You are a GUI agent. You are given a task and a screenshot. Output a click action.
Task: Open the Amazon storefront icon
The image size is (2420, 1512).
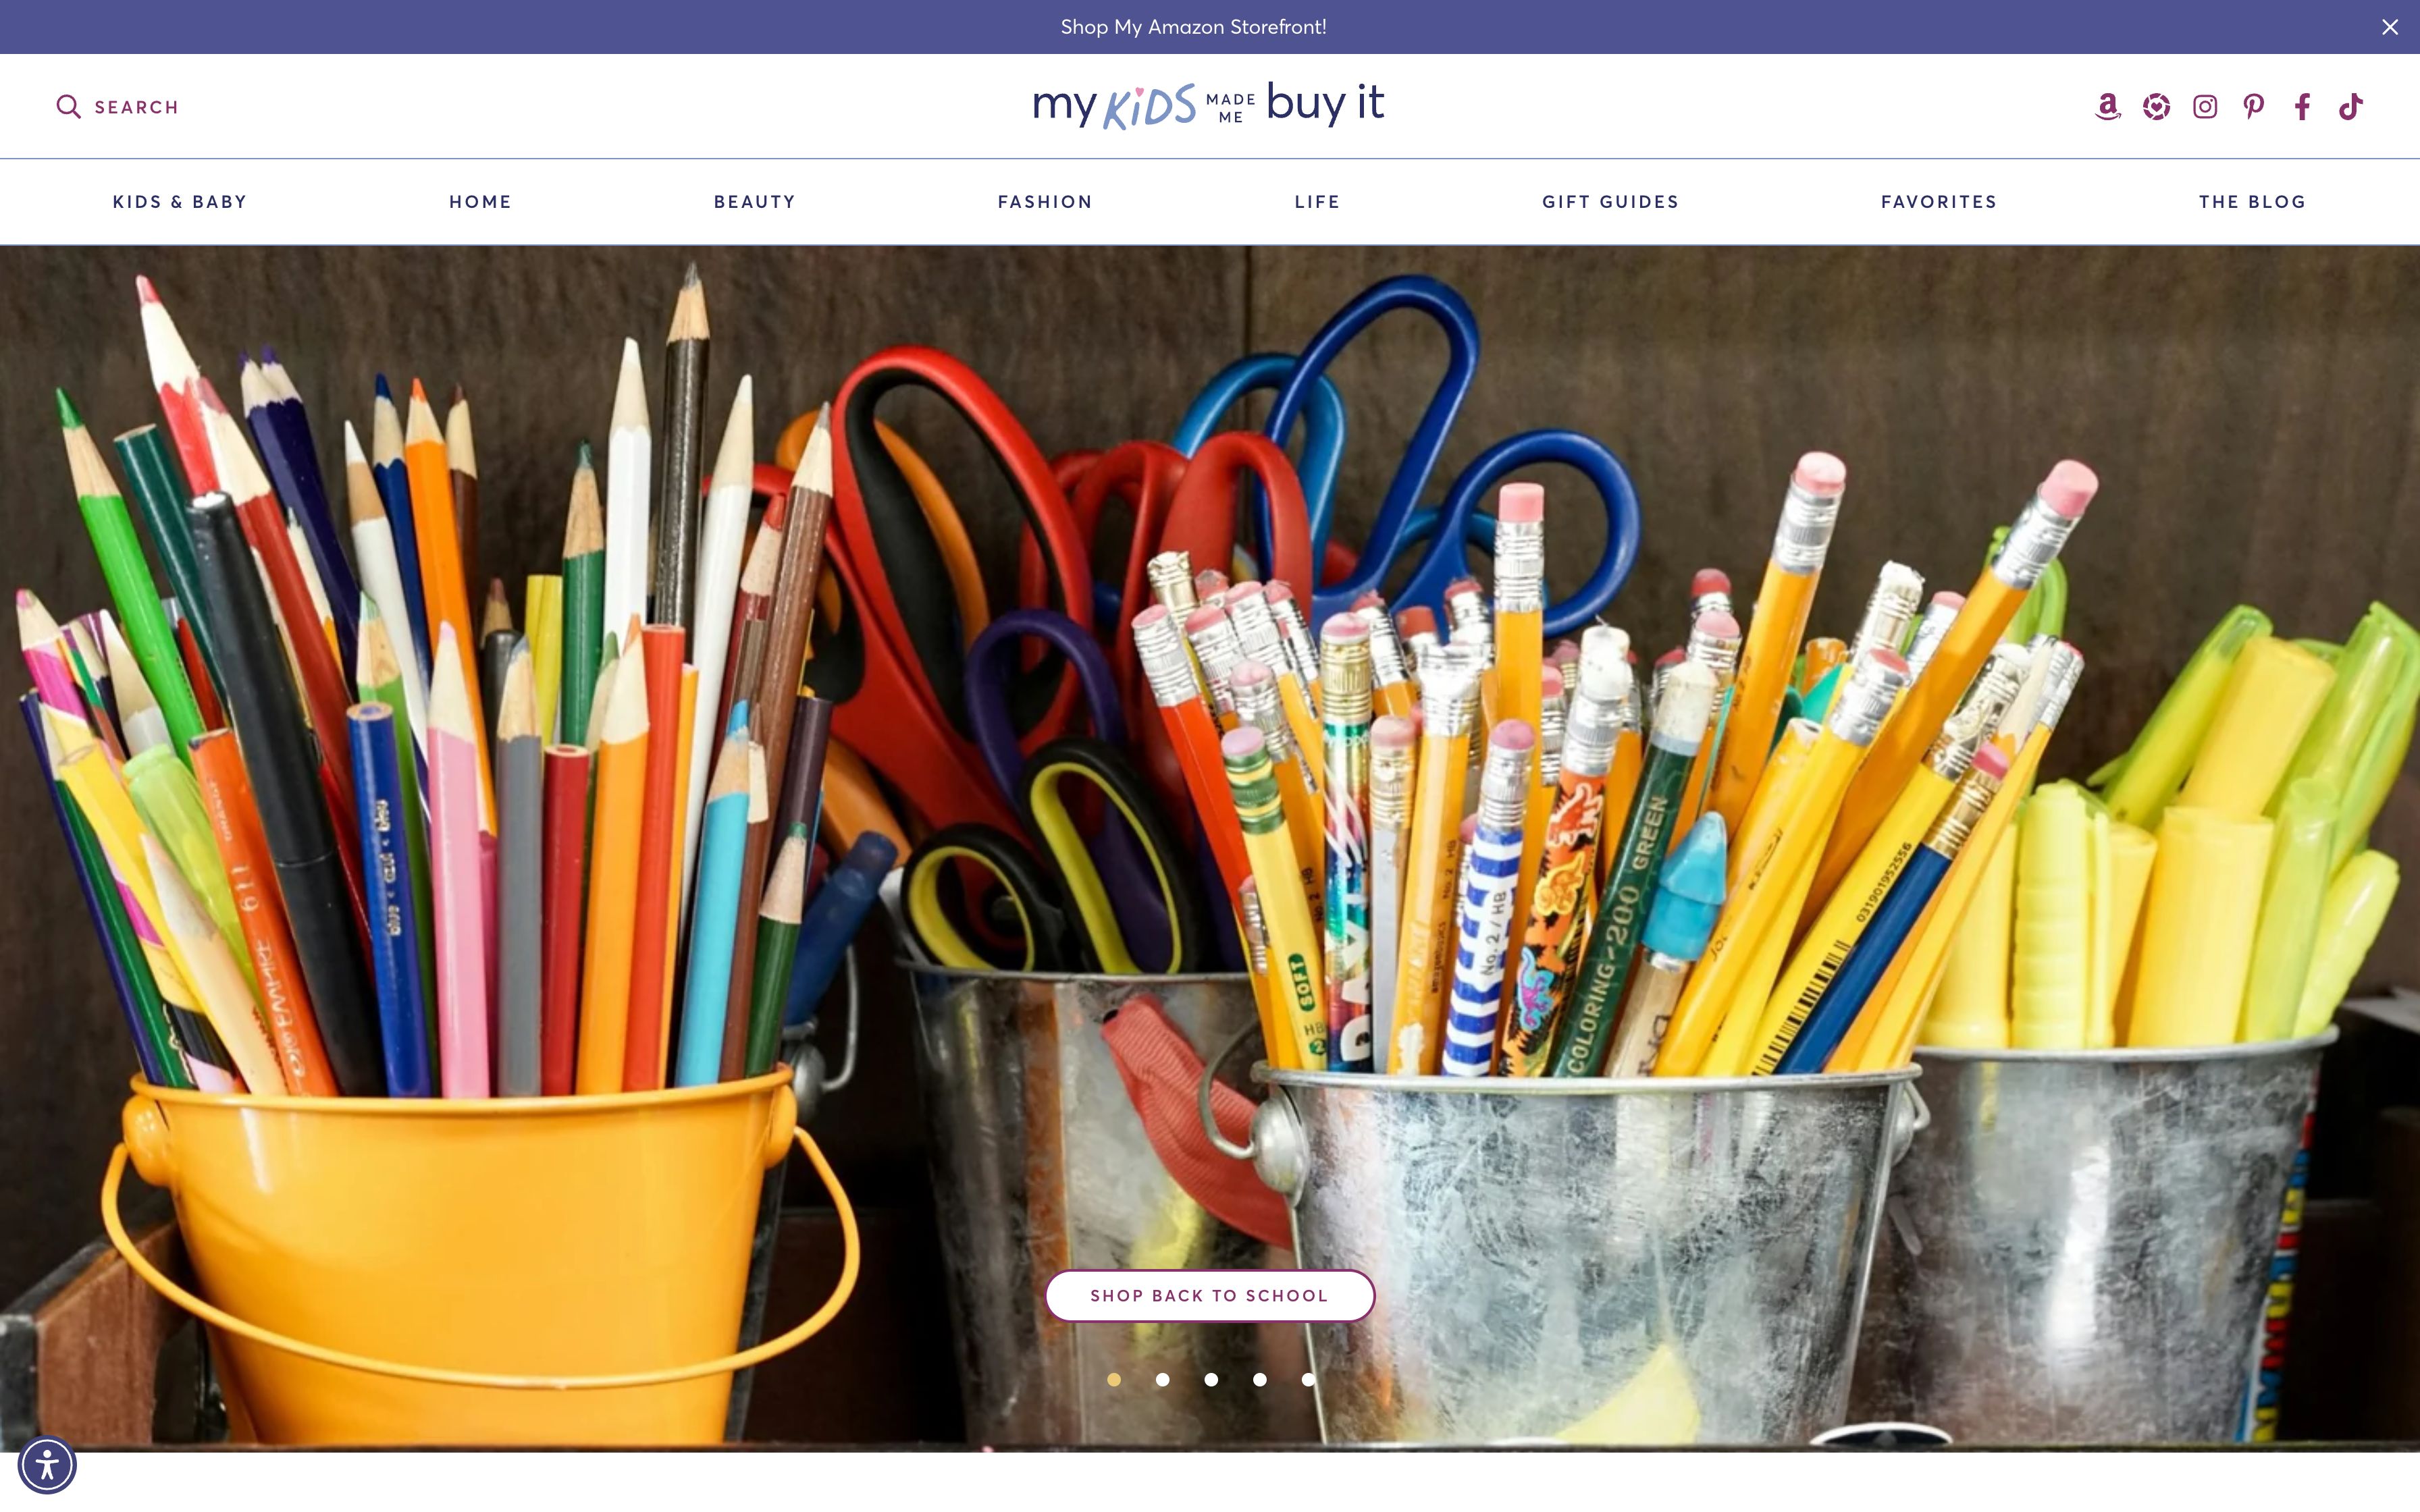click(x=2107, y=107)
